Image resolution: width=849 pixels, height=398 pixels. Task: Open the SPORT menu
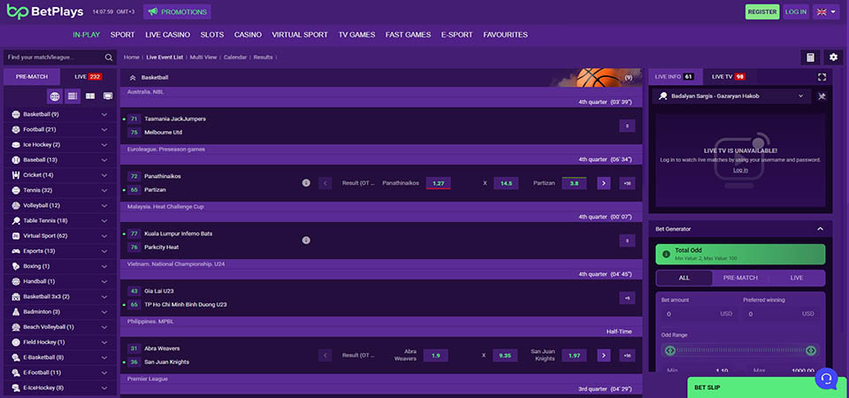click(x=122, y=34)
